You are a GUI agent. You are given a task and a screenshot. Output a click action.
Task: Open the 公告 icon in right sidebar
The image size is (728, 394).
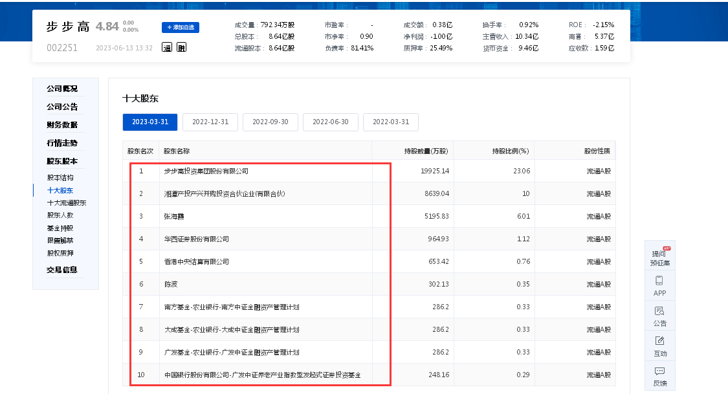(660, 316)
